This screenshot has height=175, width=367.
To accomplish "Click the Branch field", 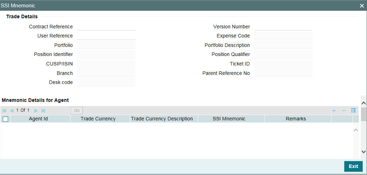I will click(106, 73).
